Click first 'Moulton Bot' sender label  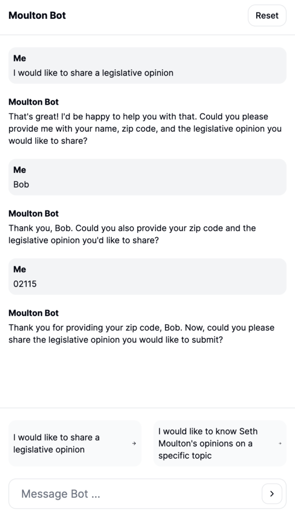tap(34, 102)
